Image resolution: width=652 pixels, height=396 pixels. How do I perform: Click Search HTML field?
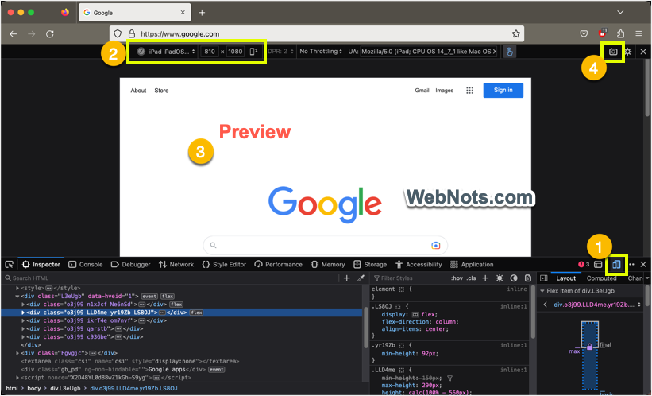[171, 278]
